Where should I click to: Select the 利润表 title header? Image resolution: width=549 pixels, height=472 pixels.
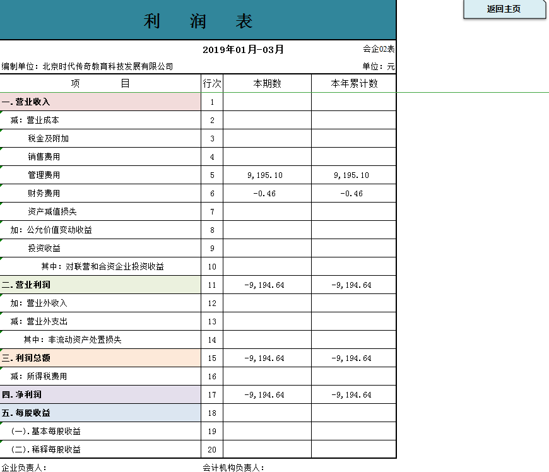tap(198, 20)
